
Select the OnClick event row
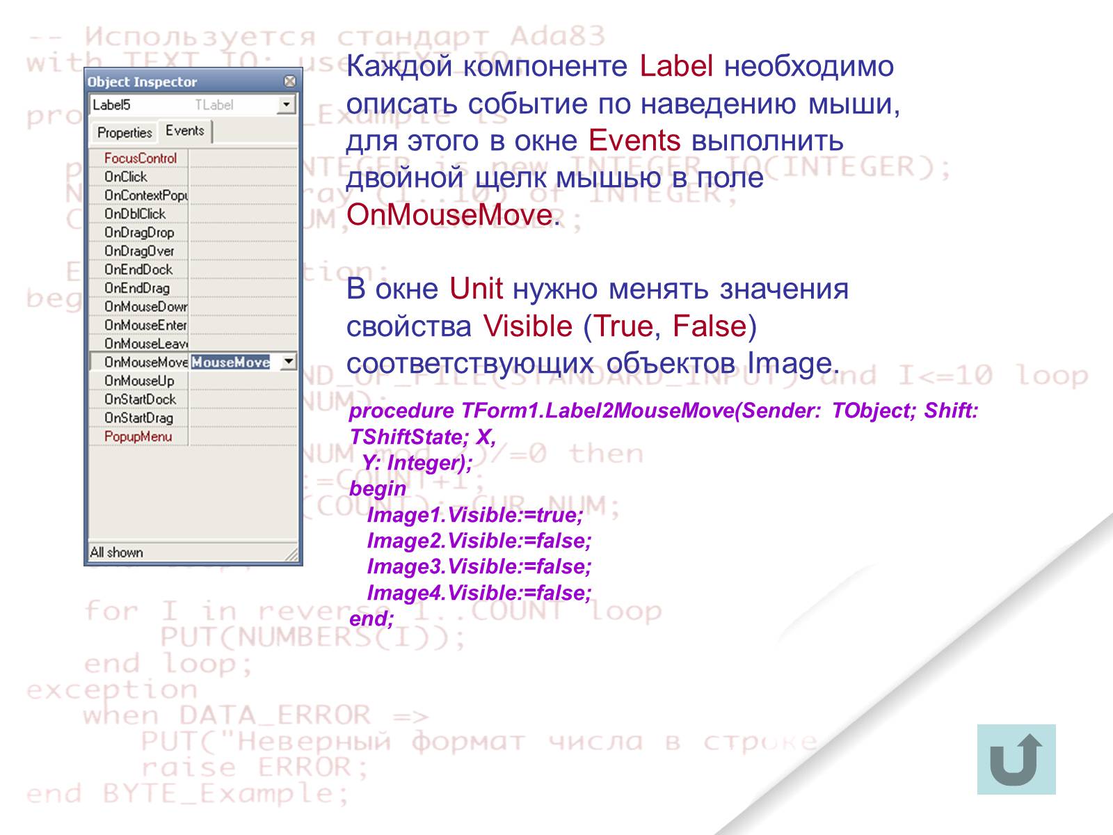[x=193, y=177]
